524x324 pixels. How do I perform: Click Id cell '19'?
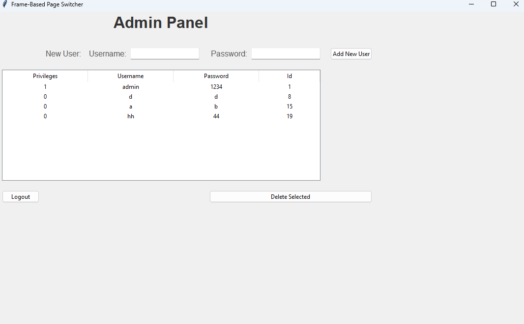coord(290,116)
